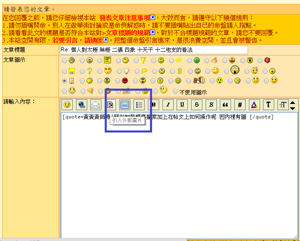Click the font size tT button
Image resolution: width=300 pixels, height=241 pixels.
pyautogui.click(x=283, y=105)
